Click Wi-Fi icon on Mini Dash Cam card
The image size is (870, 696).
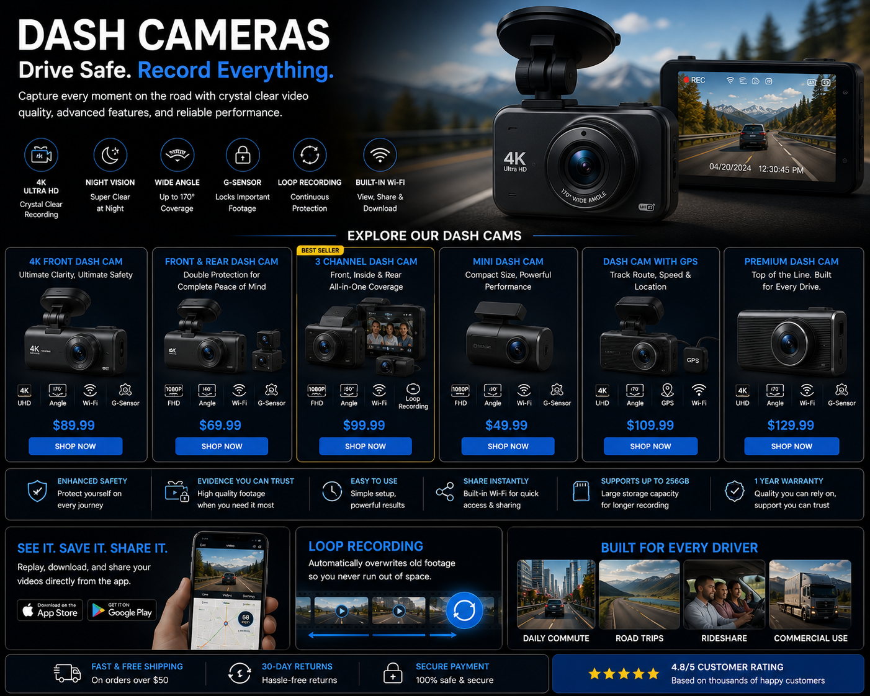(x=524, y=390)
